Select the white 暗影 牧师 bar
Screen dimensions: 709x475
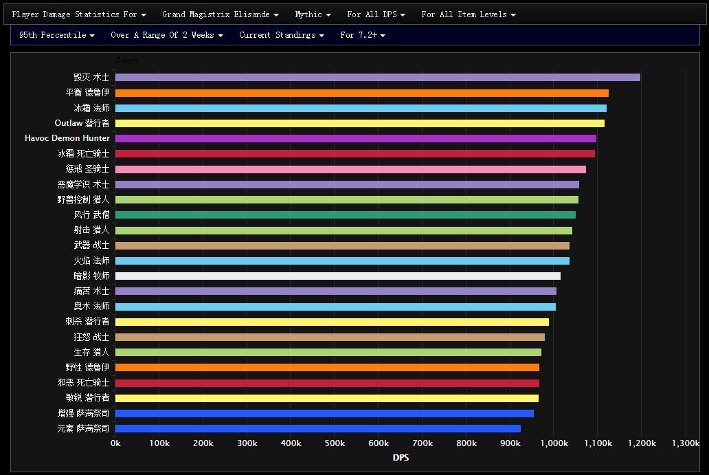coord(337,276)
